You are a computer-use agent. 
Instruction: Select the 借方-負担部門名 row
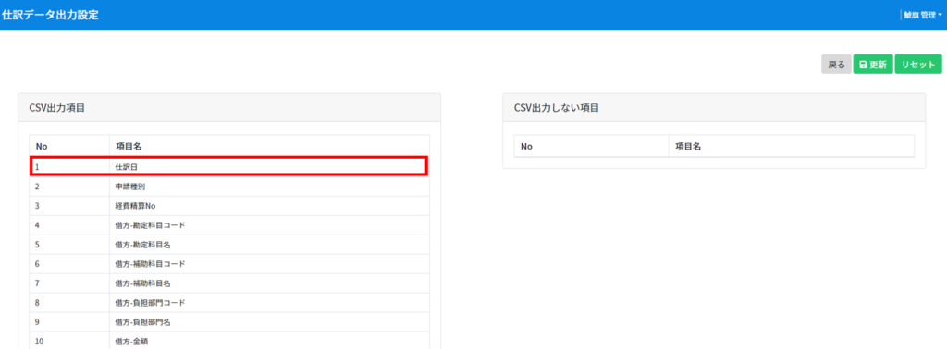[x=229, y=322]
